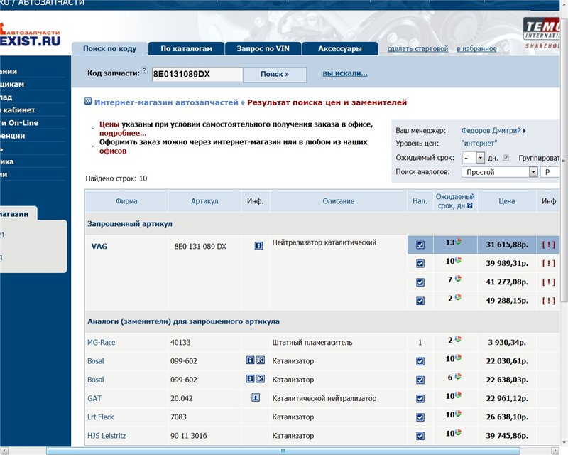The width and height of the screenshot is (568, 455).
Task: Sort by the Фирма column header
Action: [x=126, y=201]
